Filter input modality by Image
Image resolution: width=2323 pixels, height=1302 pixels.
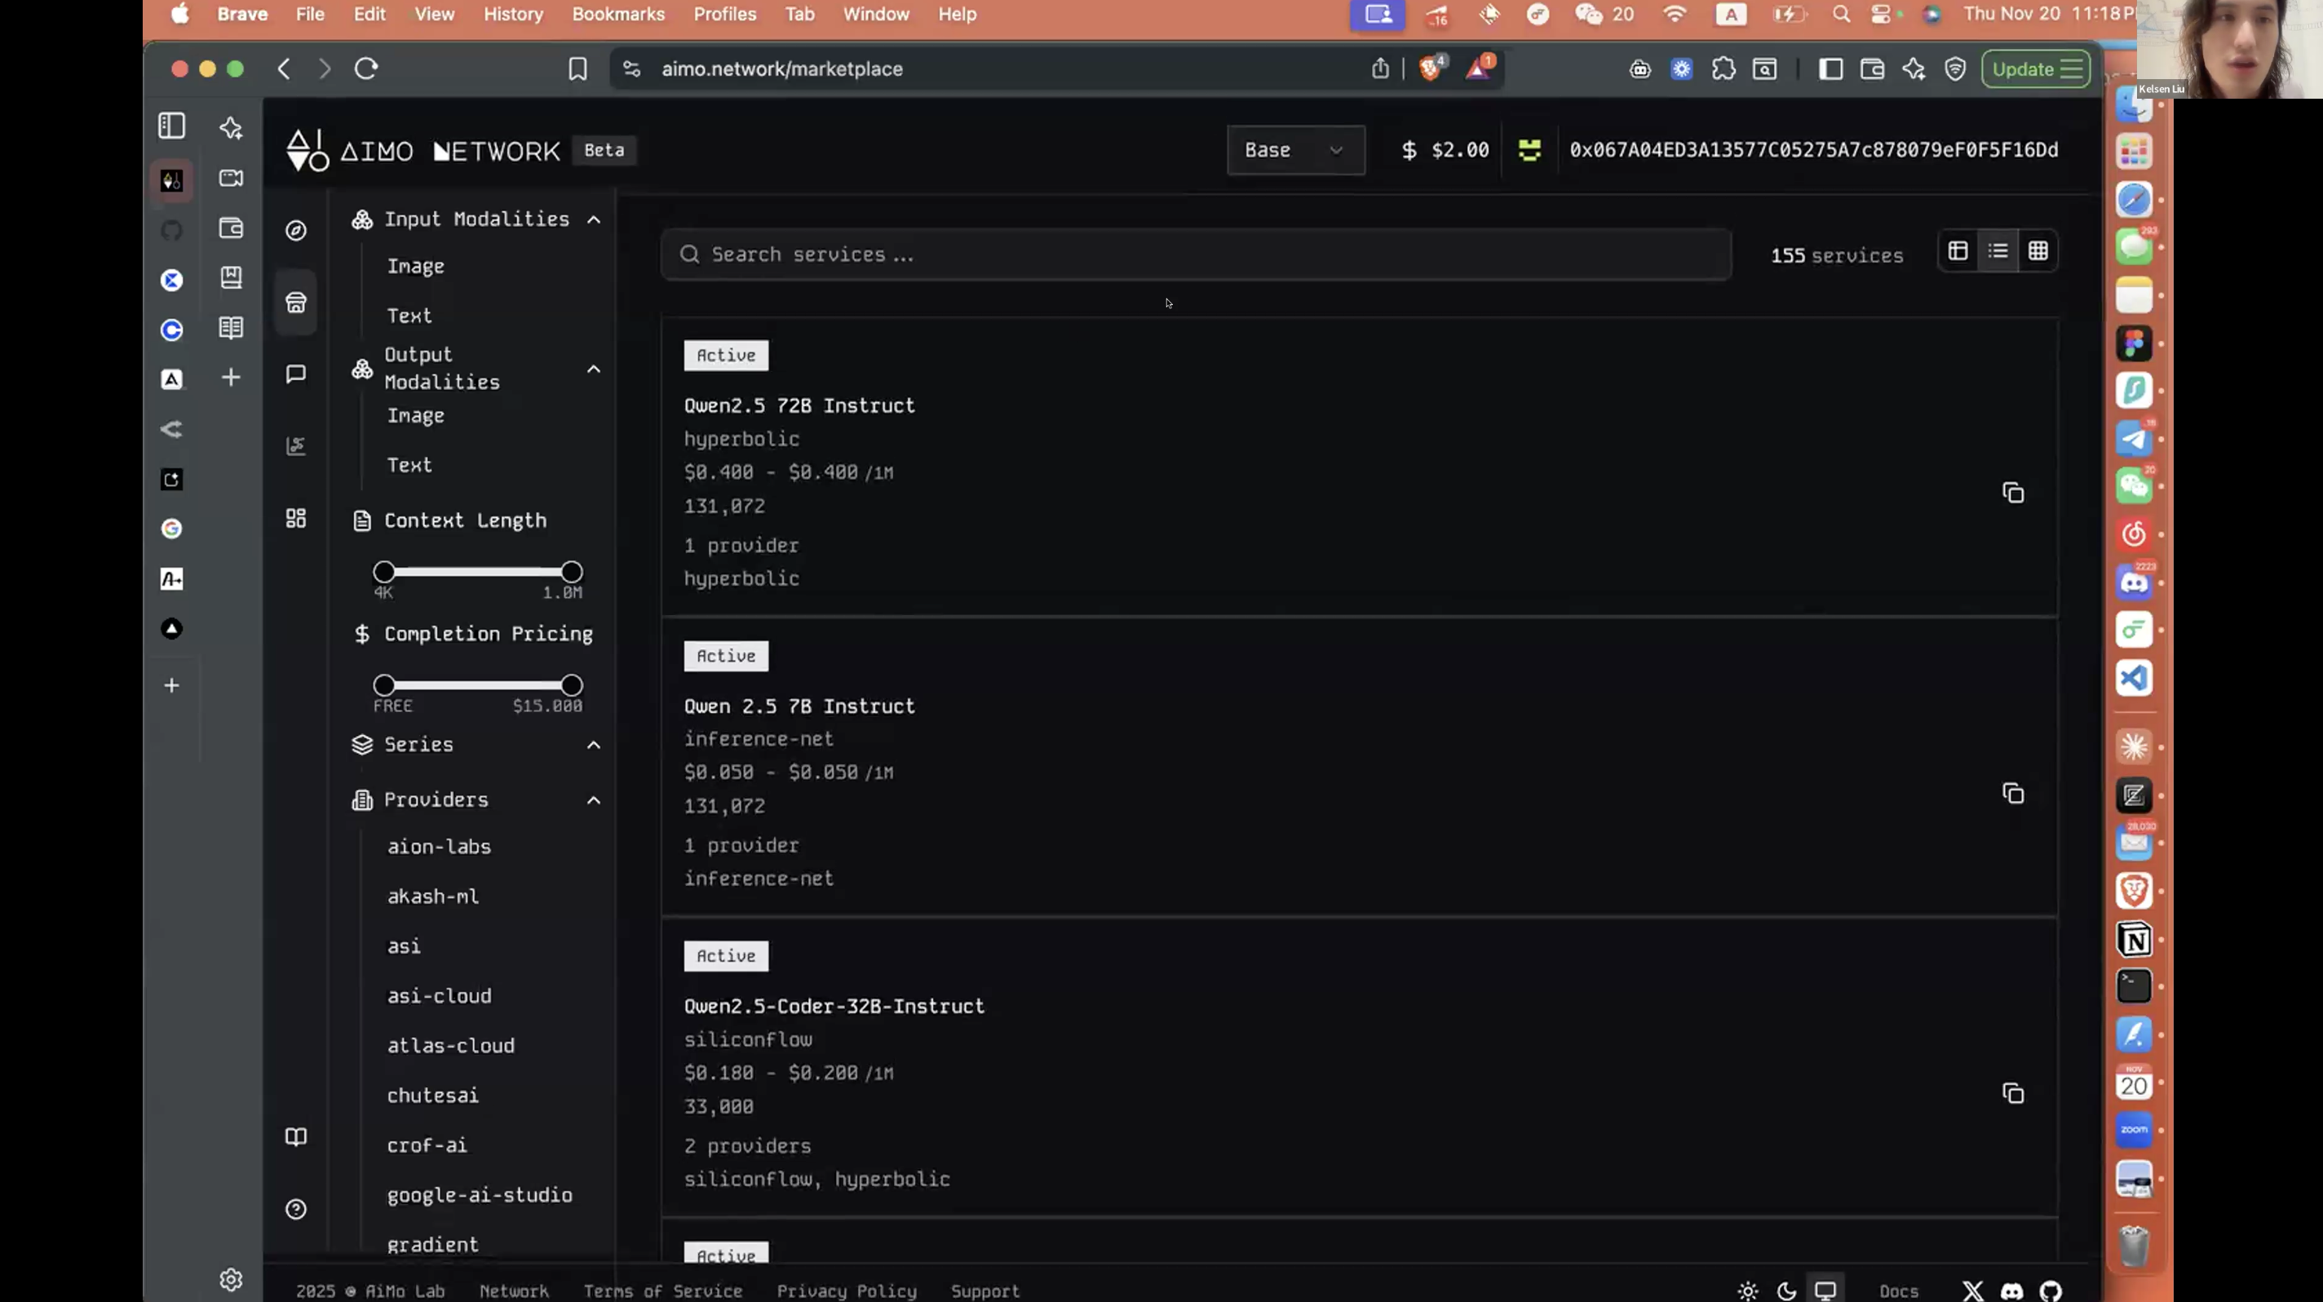(415, 266)
